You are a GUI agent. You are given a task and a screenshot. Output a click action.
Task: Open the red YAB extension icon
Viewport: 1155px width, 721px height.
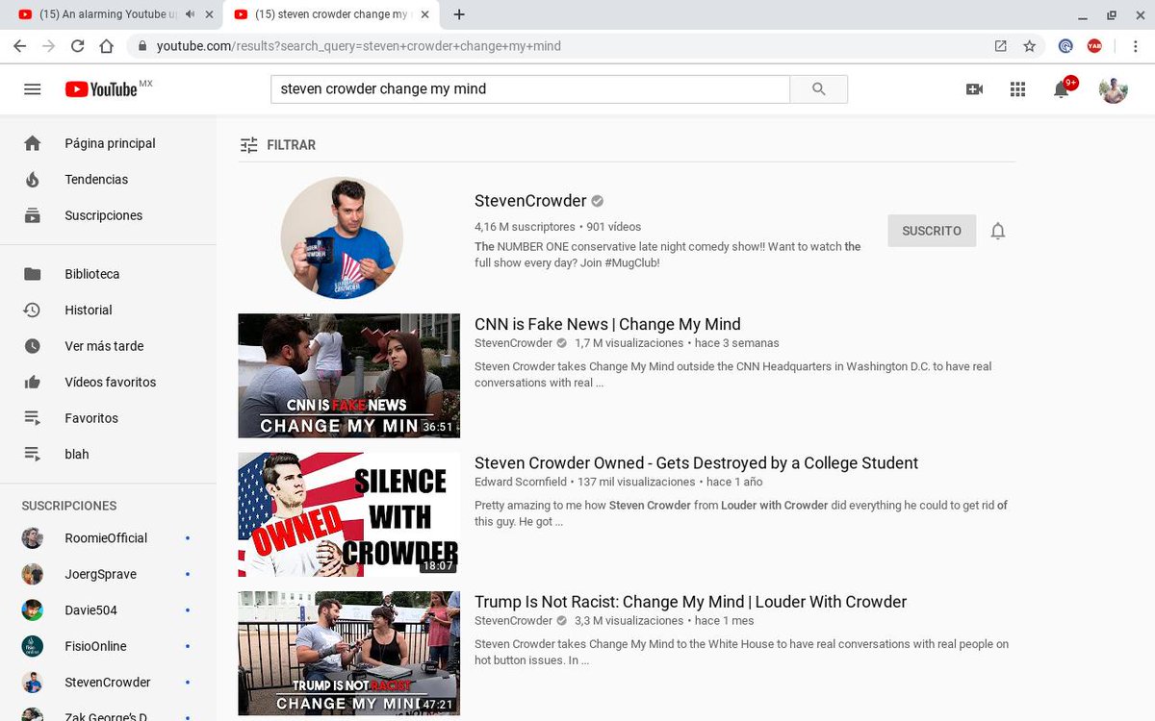(x=1094, y=46)
